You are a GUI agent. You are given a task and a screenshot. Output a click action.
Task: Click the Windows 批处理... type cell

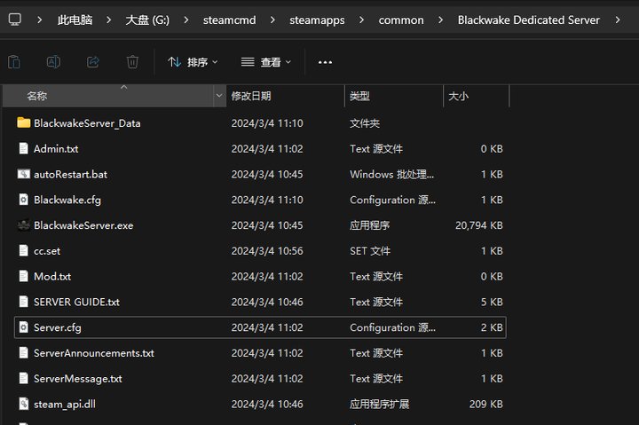coord(391,175)
